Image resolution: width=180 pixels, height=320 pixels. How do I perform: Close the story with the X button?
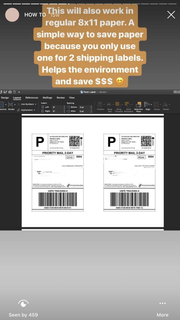click(171, 15)
